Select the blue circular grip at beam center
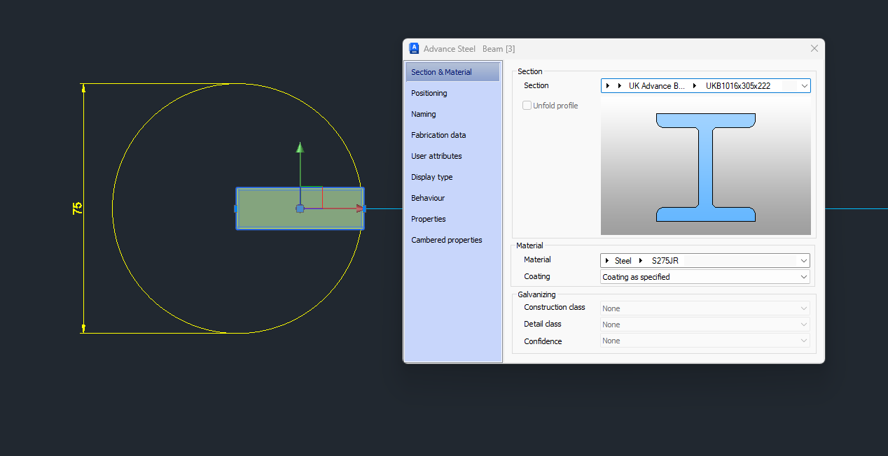Screen dimensions: 888x456 [300, 208]
